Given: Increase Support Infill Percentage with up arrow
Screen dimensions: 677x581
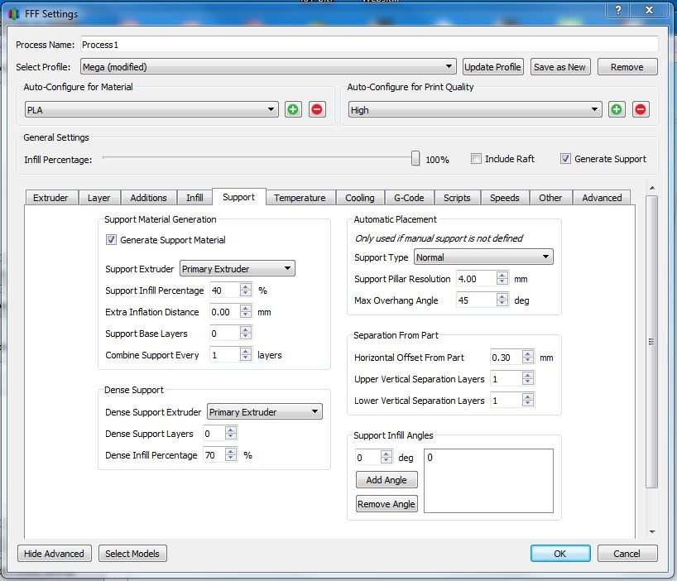Looking at the screenshot, I should click(x=246, y=286).
